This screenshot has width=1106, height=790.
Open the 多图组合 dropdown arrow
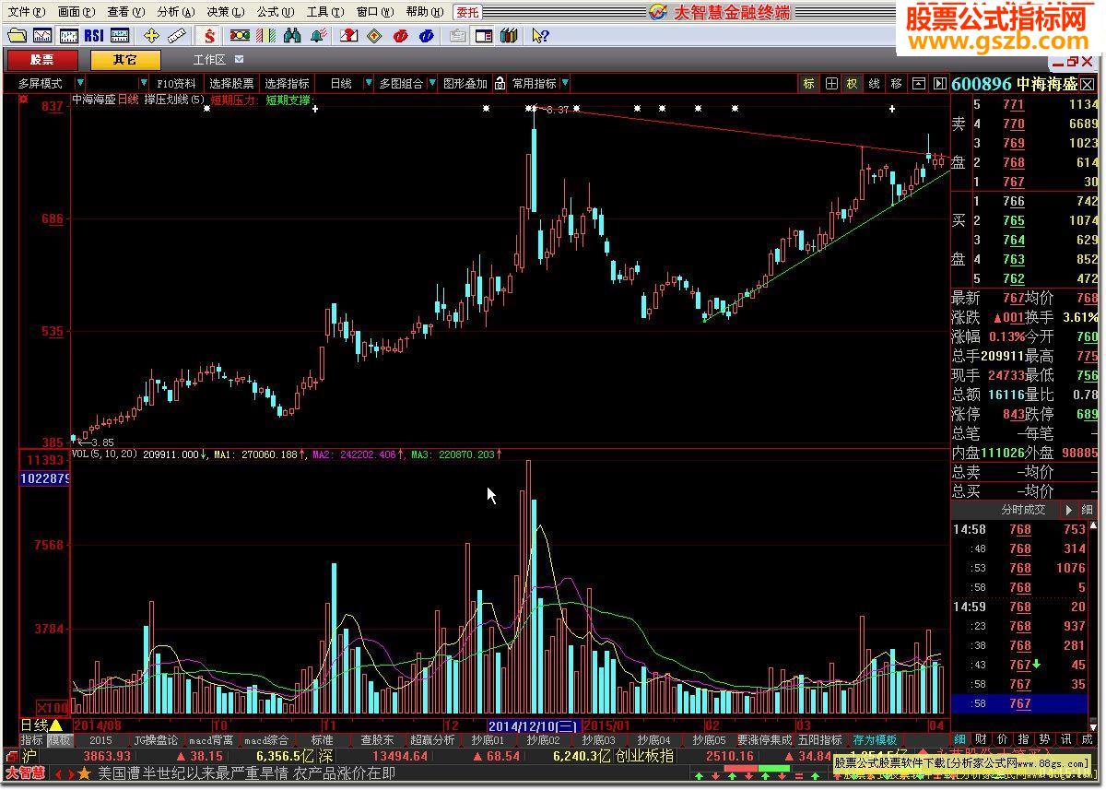pos(431,83)
